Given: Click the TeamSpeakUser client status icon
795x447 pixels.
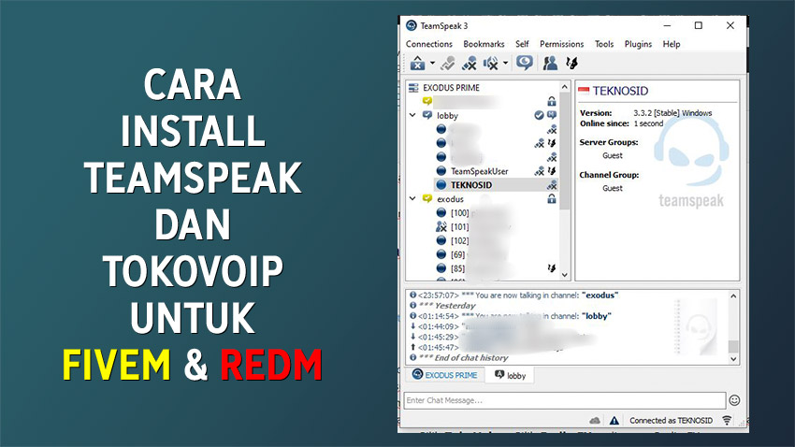Looking at the screenshot, I should (x=441, y=171).
